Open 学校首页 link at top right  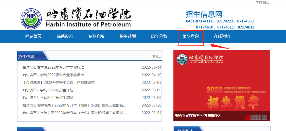tap(262, 3)
